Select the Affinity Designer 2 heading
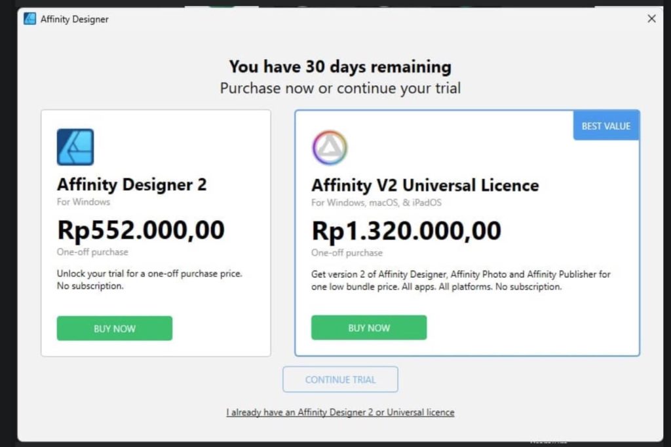 click(x=132, y=185)
